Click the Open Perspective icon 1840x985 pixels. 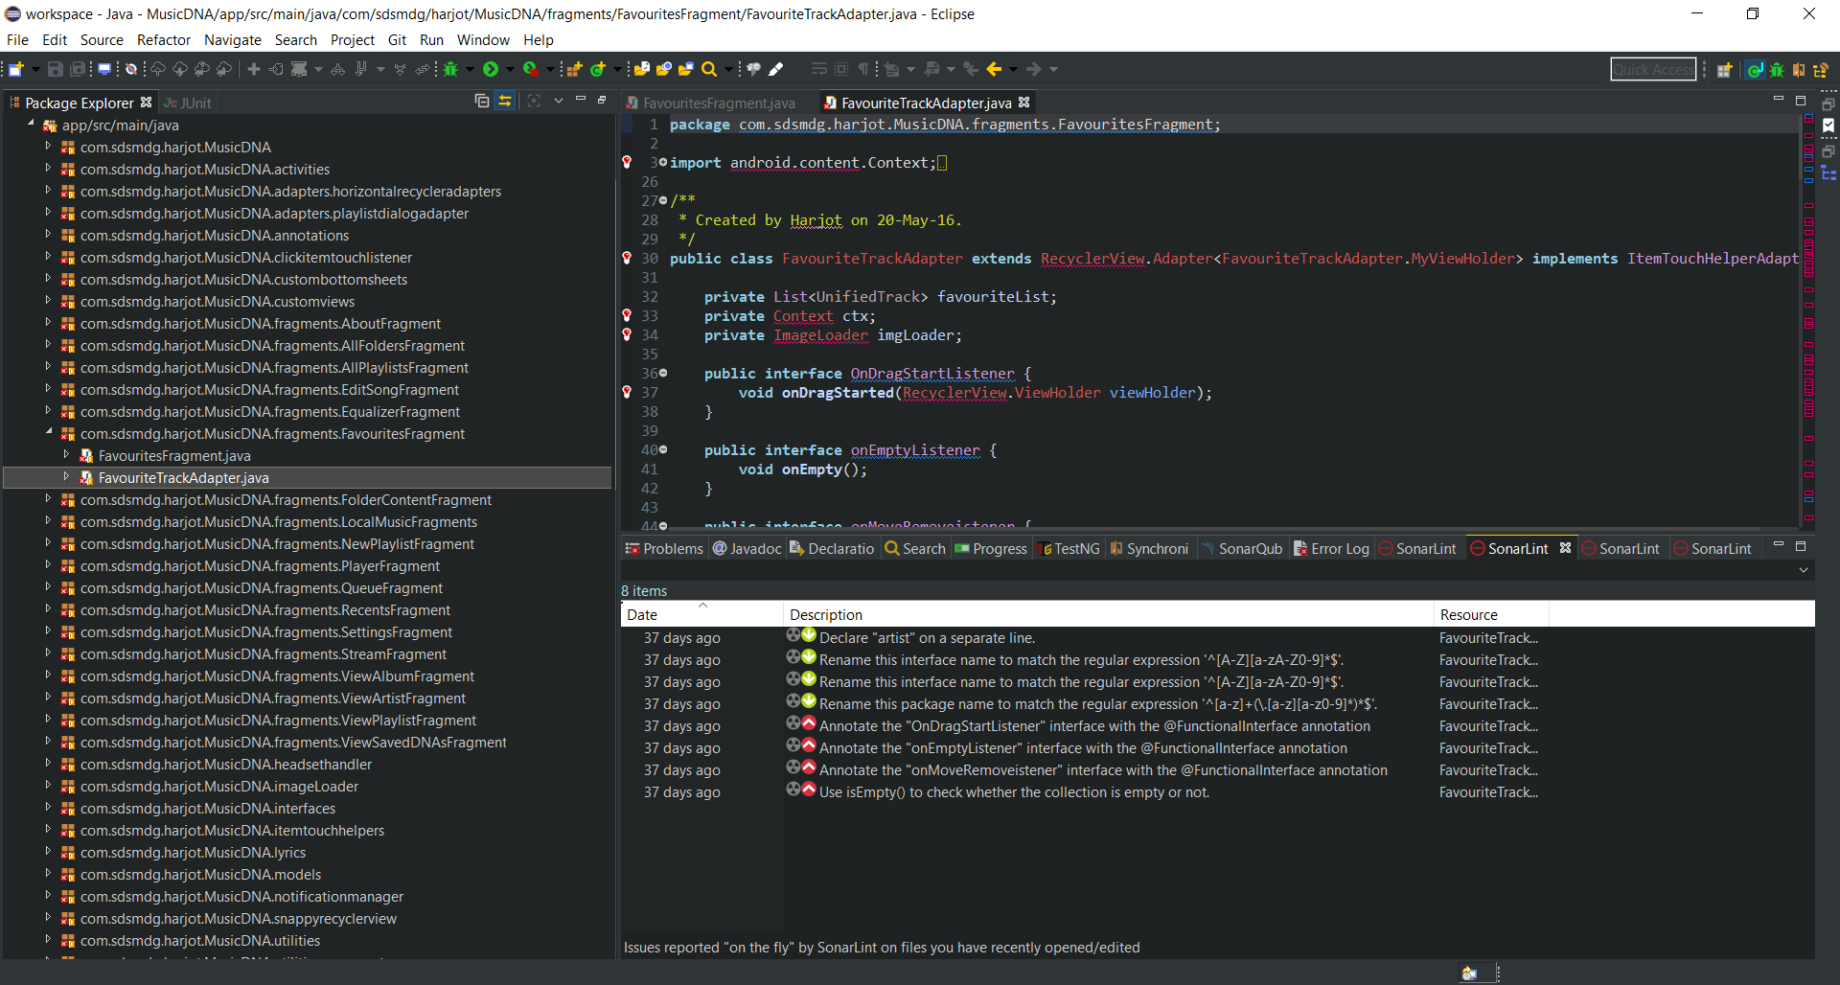[x=1724, y=70]
